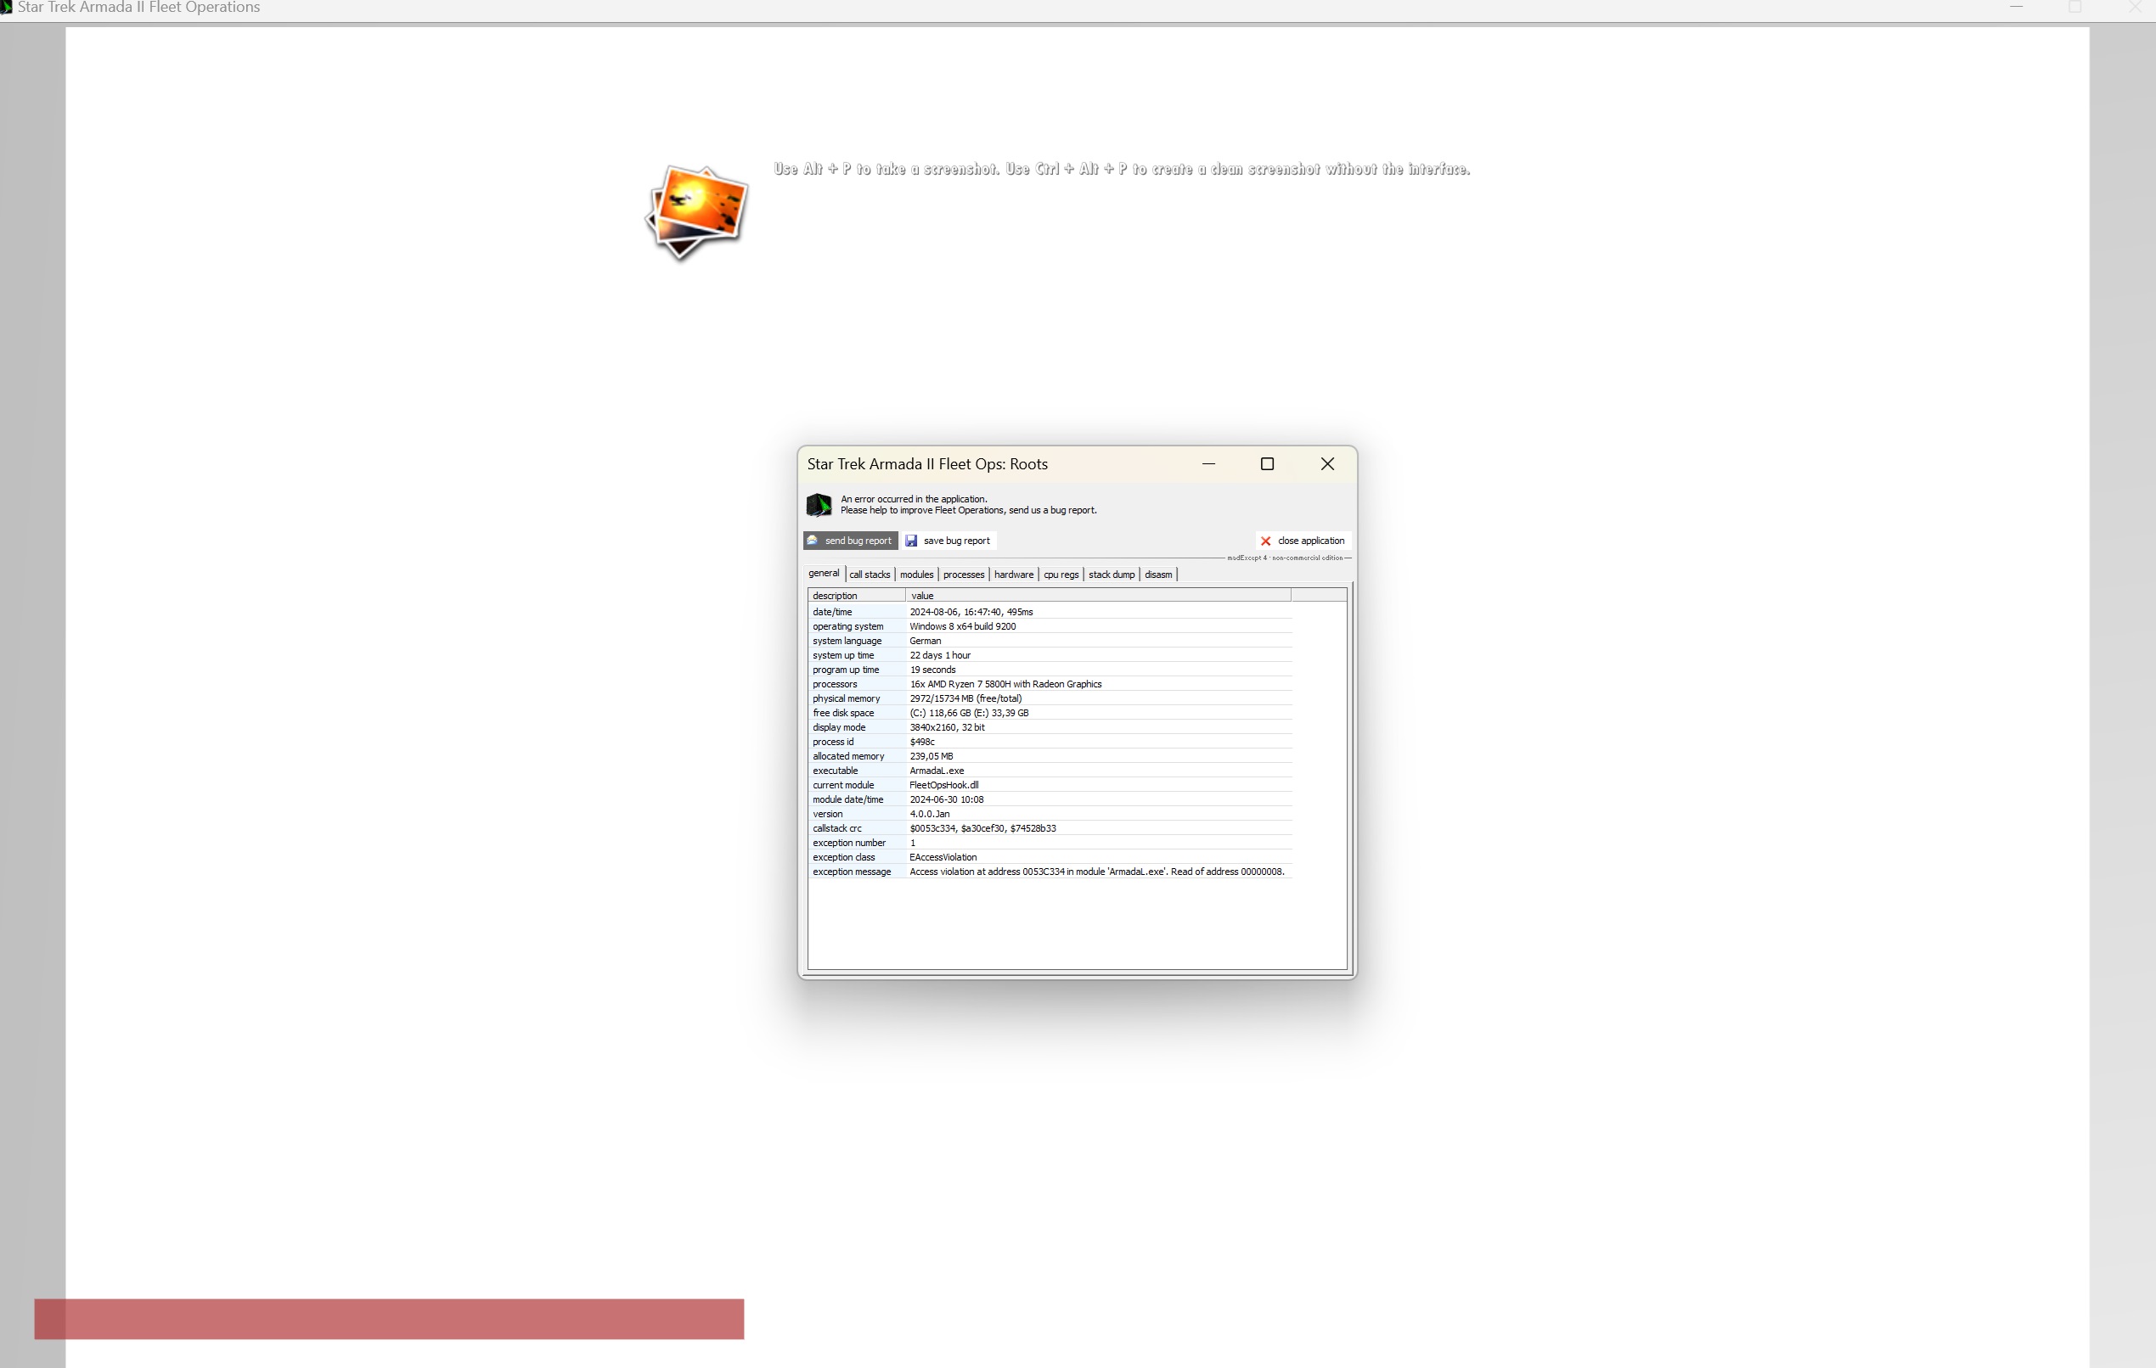Select the callstack crc value row
2156x1368 pixels.
tap(1050, 828)
